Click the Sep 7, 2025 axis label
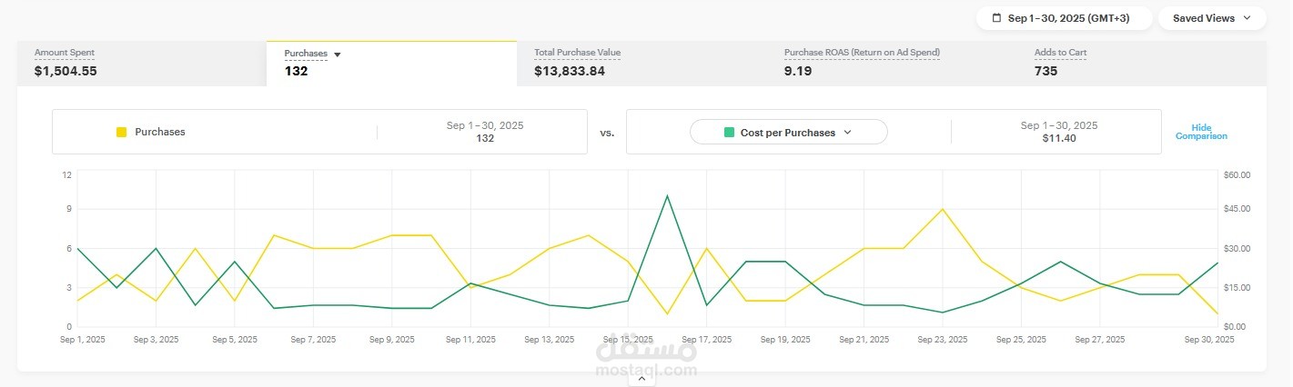The width and height of the screenshot is (1293, 387). coord(313,340)
